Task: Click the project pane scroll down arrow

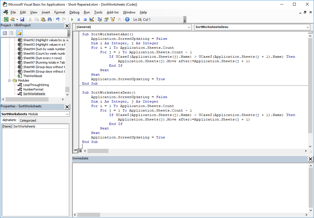Action: (68, 94)
